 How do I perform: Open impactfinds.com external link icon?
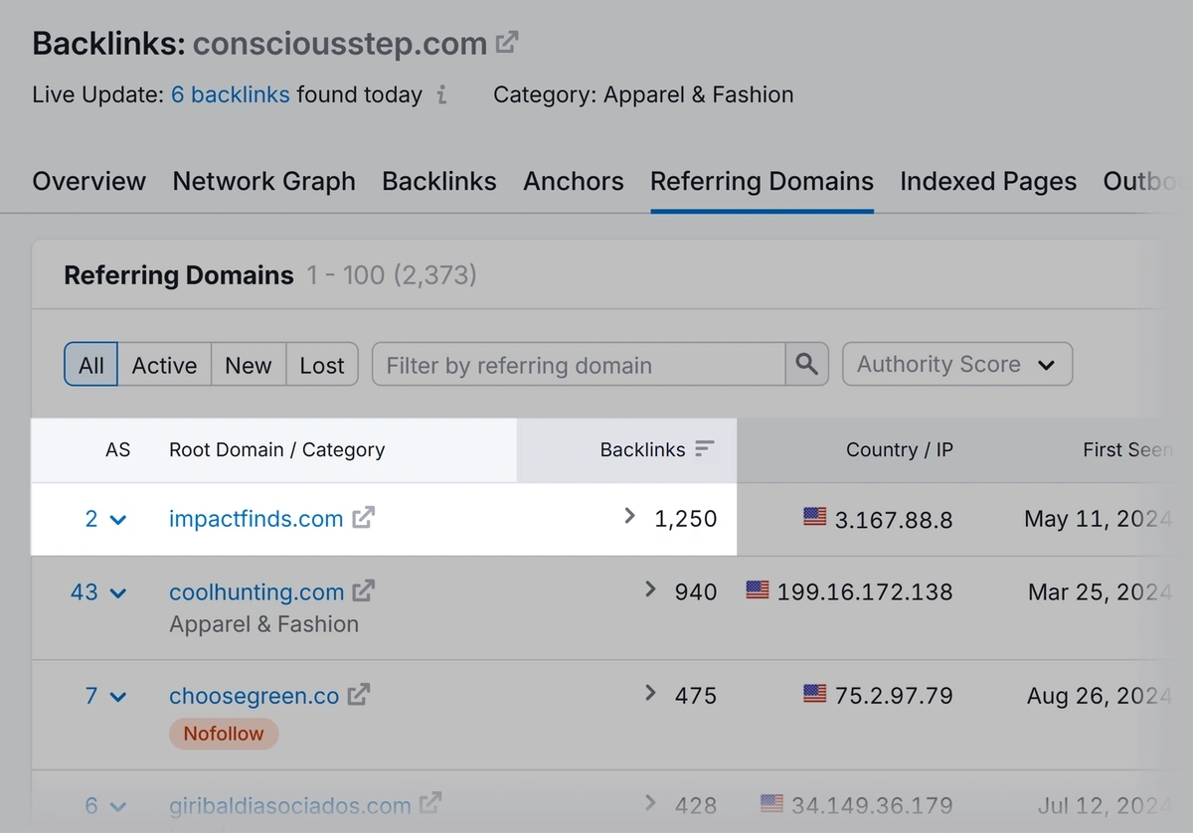[x=365, y=518]
